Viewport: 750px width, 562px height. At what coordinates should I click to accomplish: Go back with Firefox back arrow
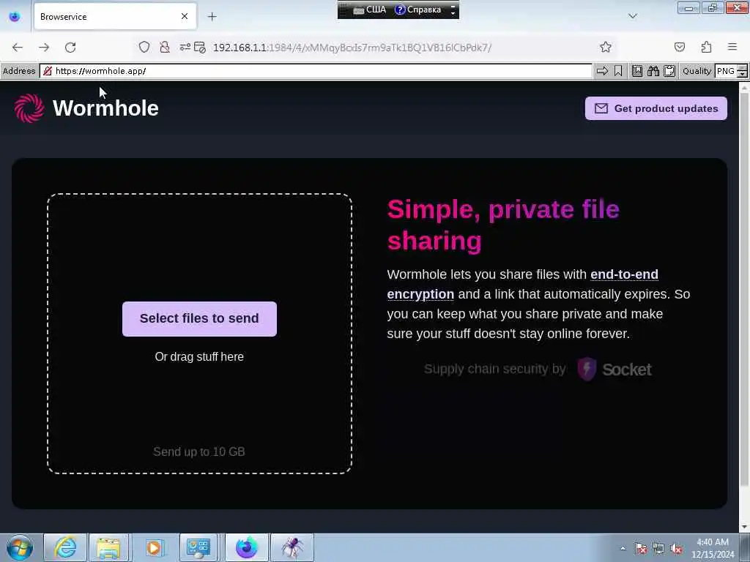point(18,48)
